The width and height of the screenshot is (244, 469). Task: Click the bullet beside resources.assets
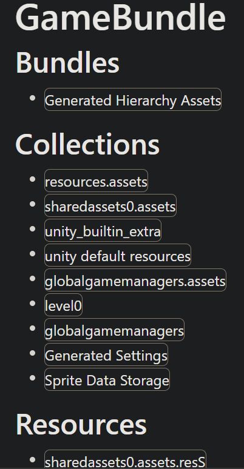click(33, 179)
